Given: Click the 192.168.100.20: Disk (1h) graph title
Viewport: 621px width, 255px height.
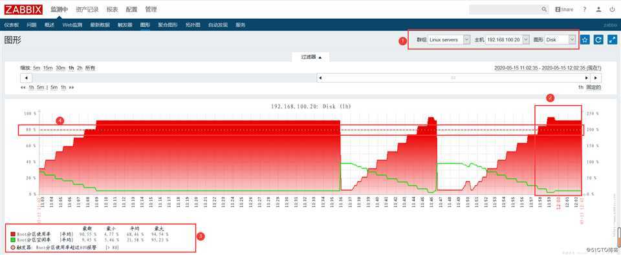Looking at the screenshot, I should coord(311,107).
